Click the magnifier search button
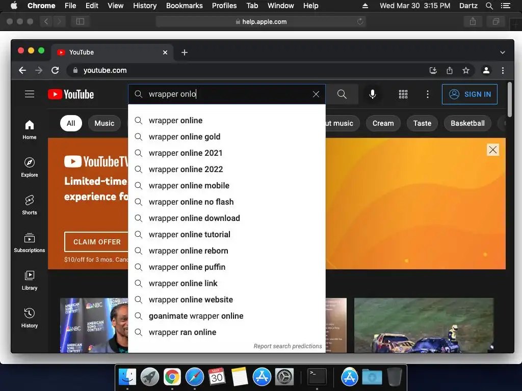522x391 pixels. point(342,94)
